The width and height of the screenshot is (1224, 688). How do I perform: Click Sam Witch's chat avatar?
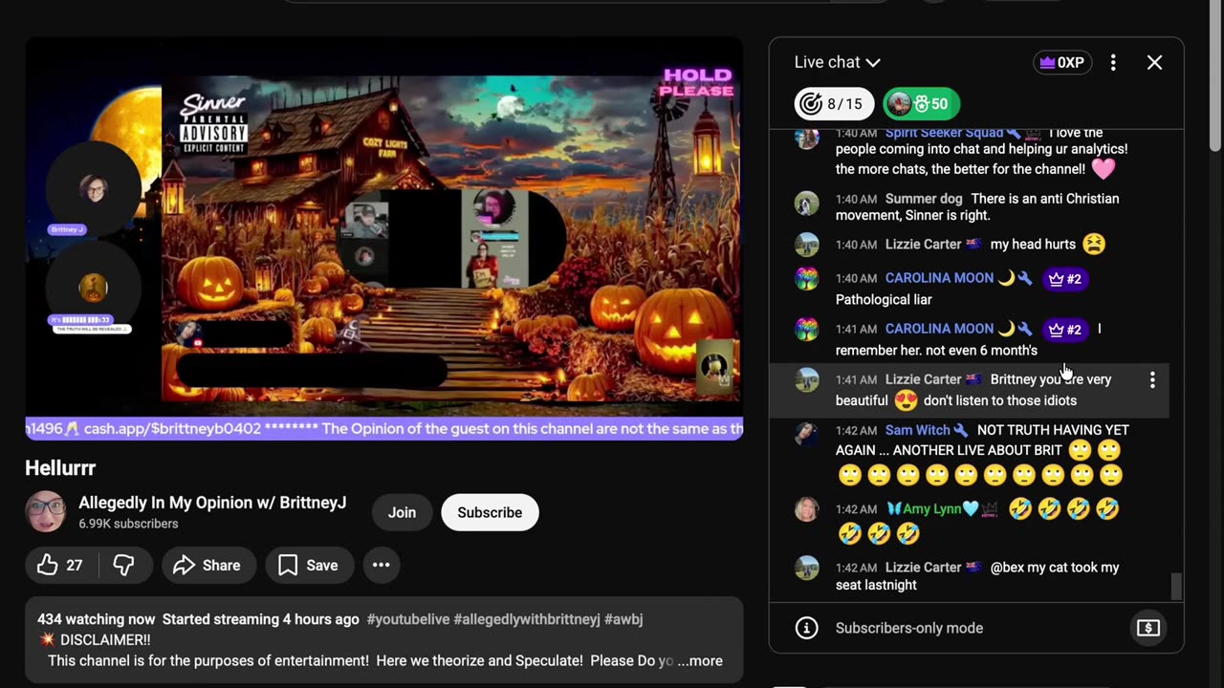click(x=807, y=435)
